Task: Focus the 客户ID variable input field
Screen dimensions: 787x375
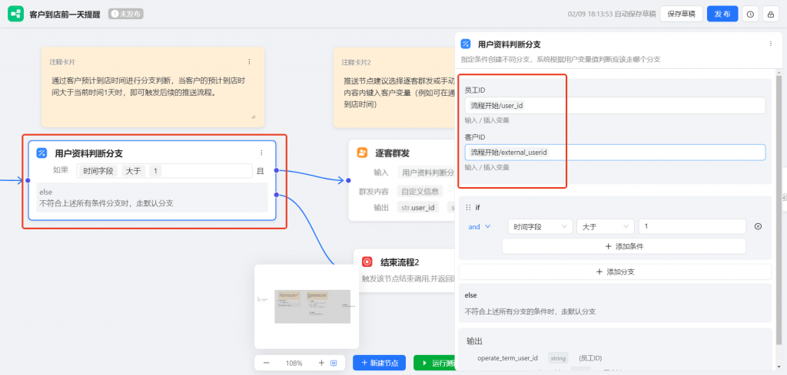Action: tap(615, 152)
